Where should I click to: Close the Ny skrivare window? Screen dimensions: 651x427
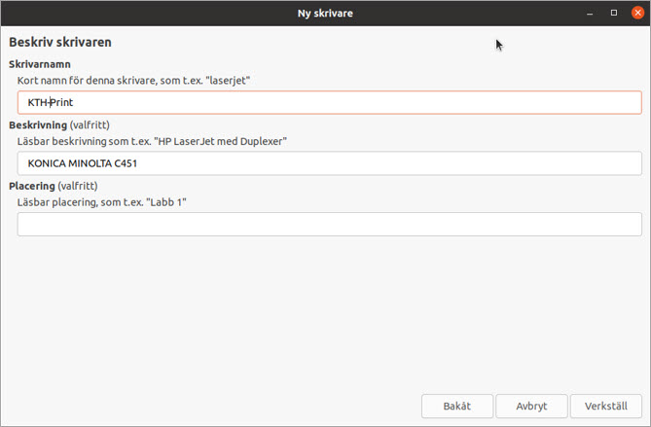coord(637,13)
